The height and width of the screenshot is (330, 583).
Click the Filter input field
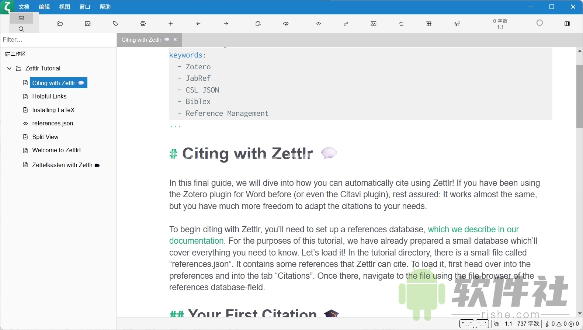[58, 39]
